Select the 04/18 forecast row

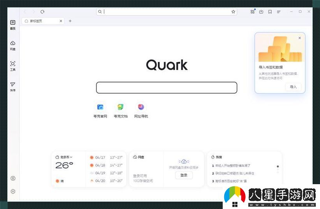click(106, 165)
